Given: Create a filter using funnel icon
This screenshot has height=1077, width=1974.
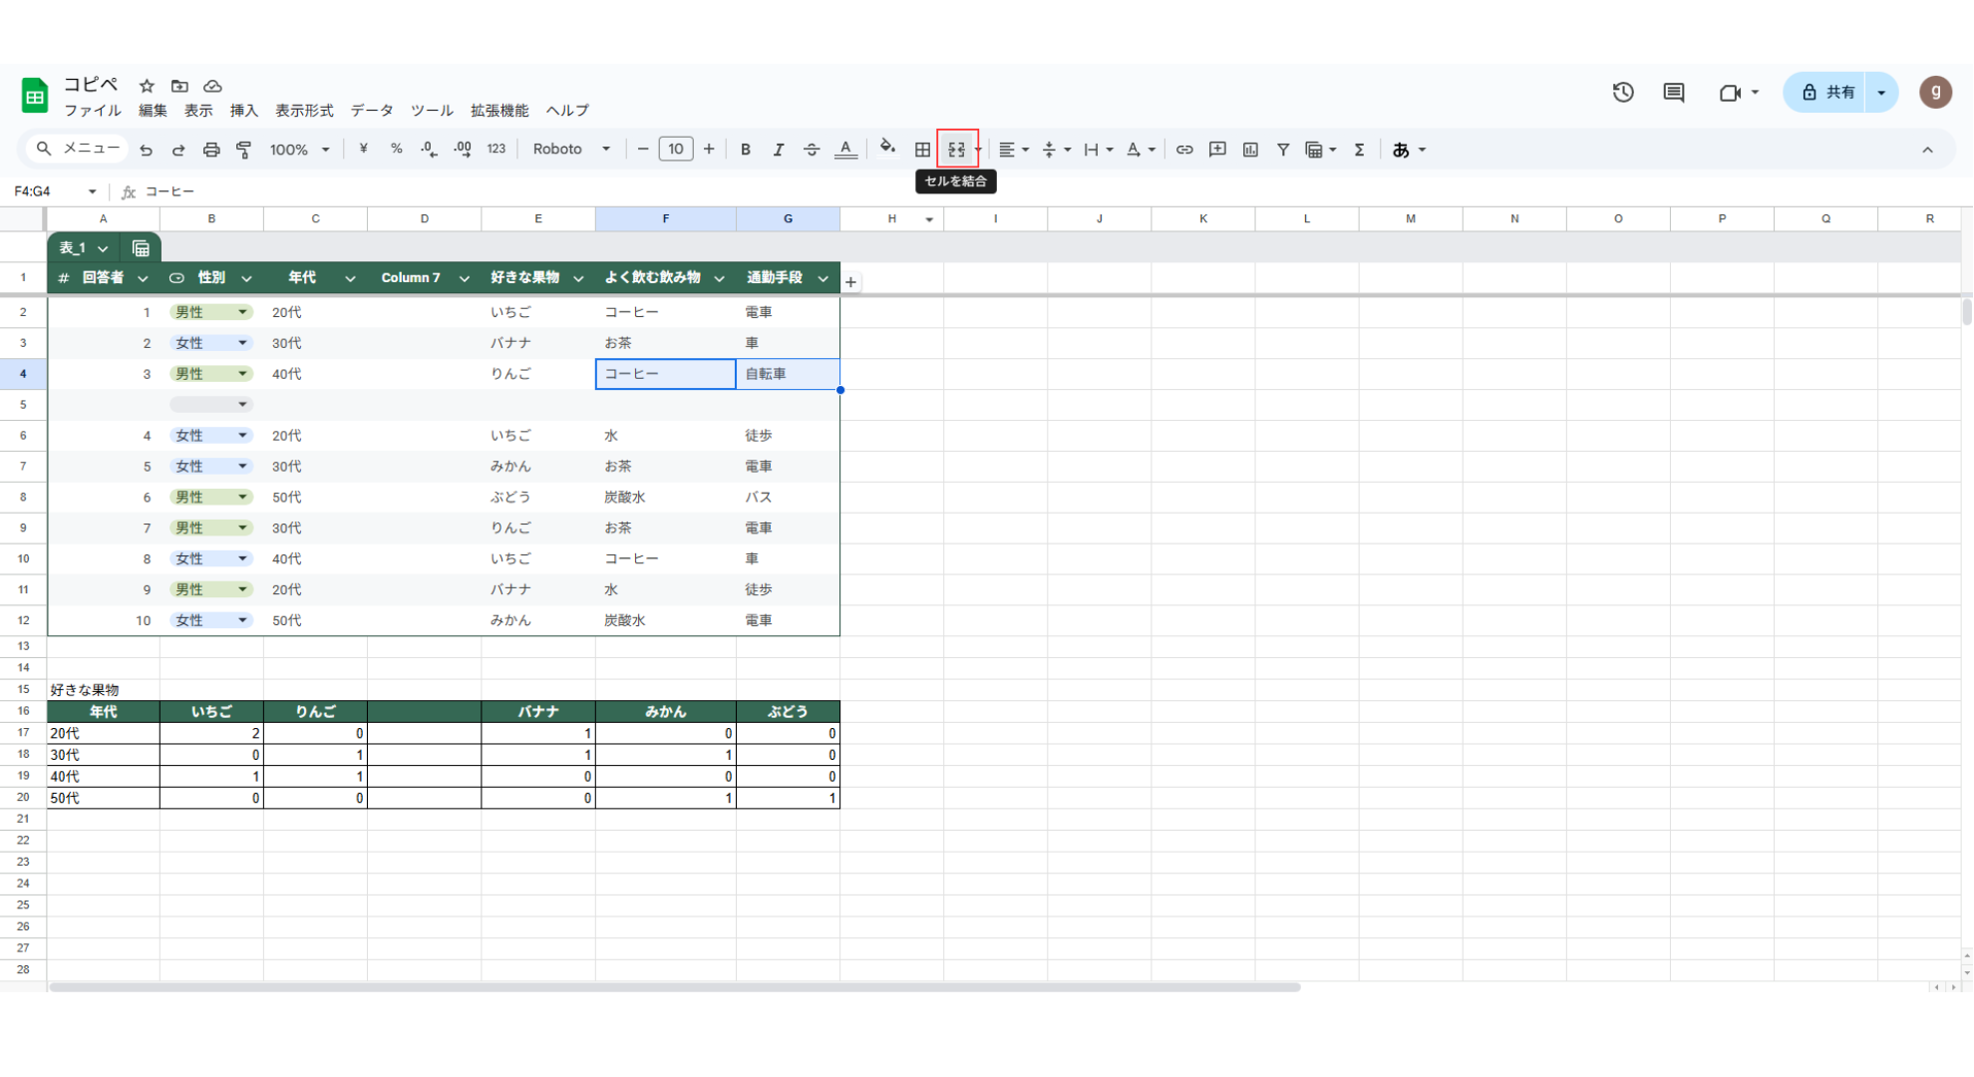Looking at the screenshot, I should click(x=1283, y=150).
